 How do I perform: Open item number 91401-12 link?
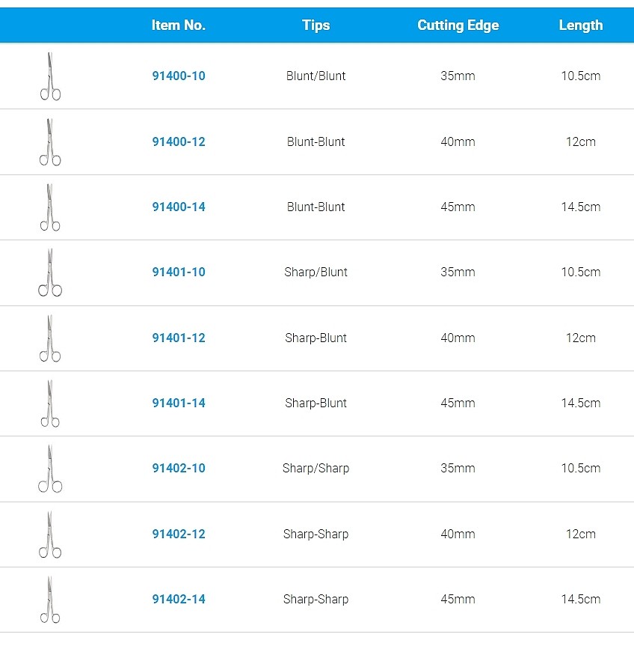pos(179,338)
